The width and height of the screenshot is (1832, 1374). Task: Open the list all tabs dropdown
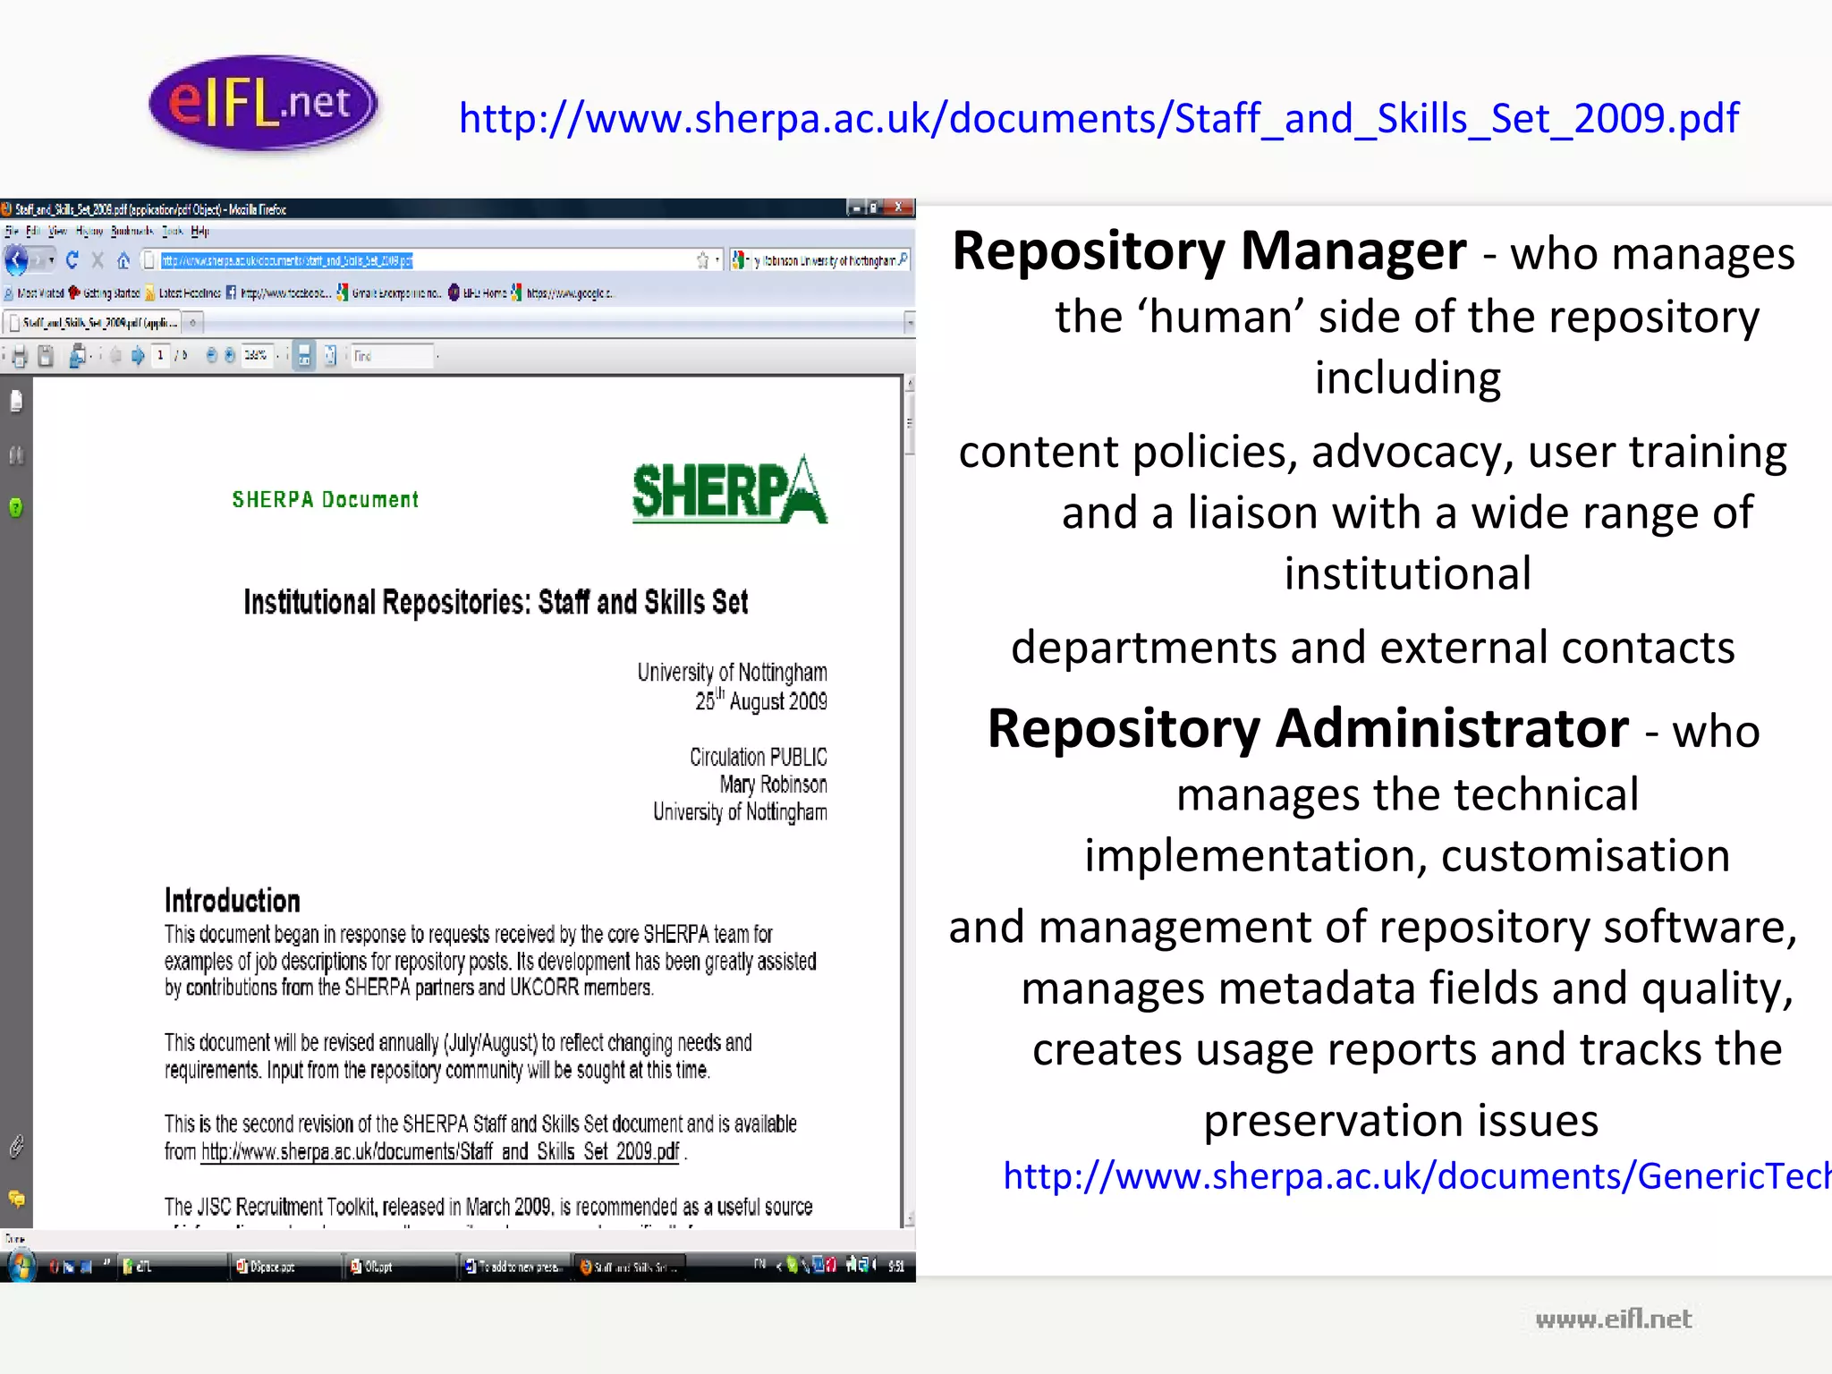[x=910, y=321]
